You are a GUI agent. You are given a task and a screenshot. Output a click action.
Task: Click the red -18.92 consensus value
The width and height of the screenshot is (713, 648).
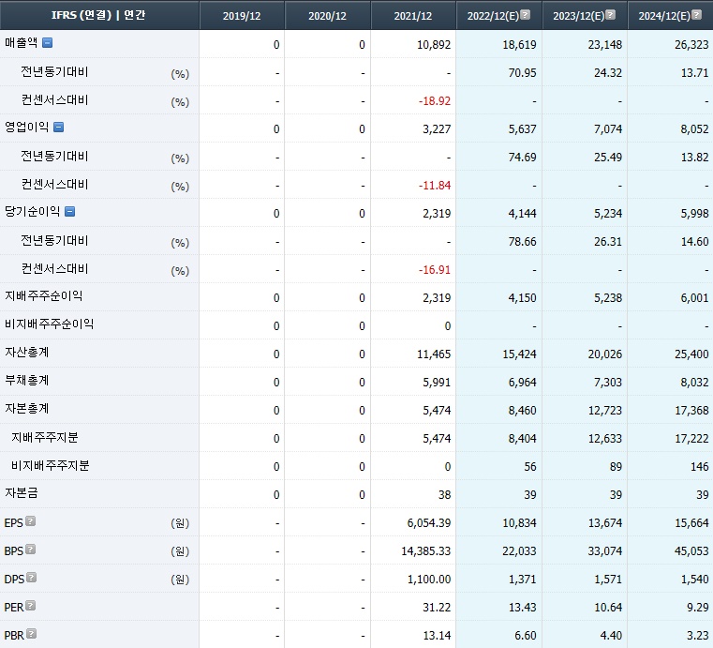[x=435, y=101]
